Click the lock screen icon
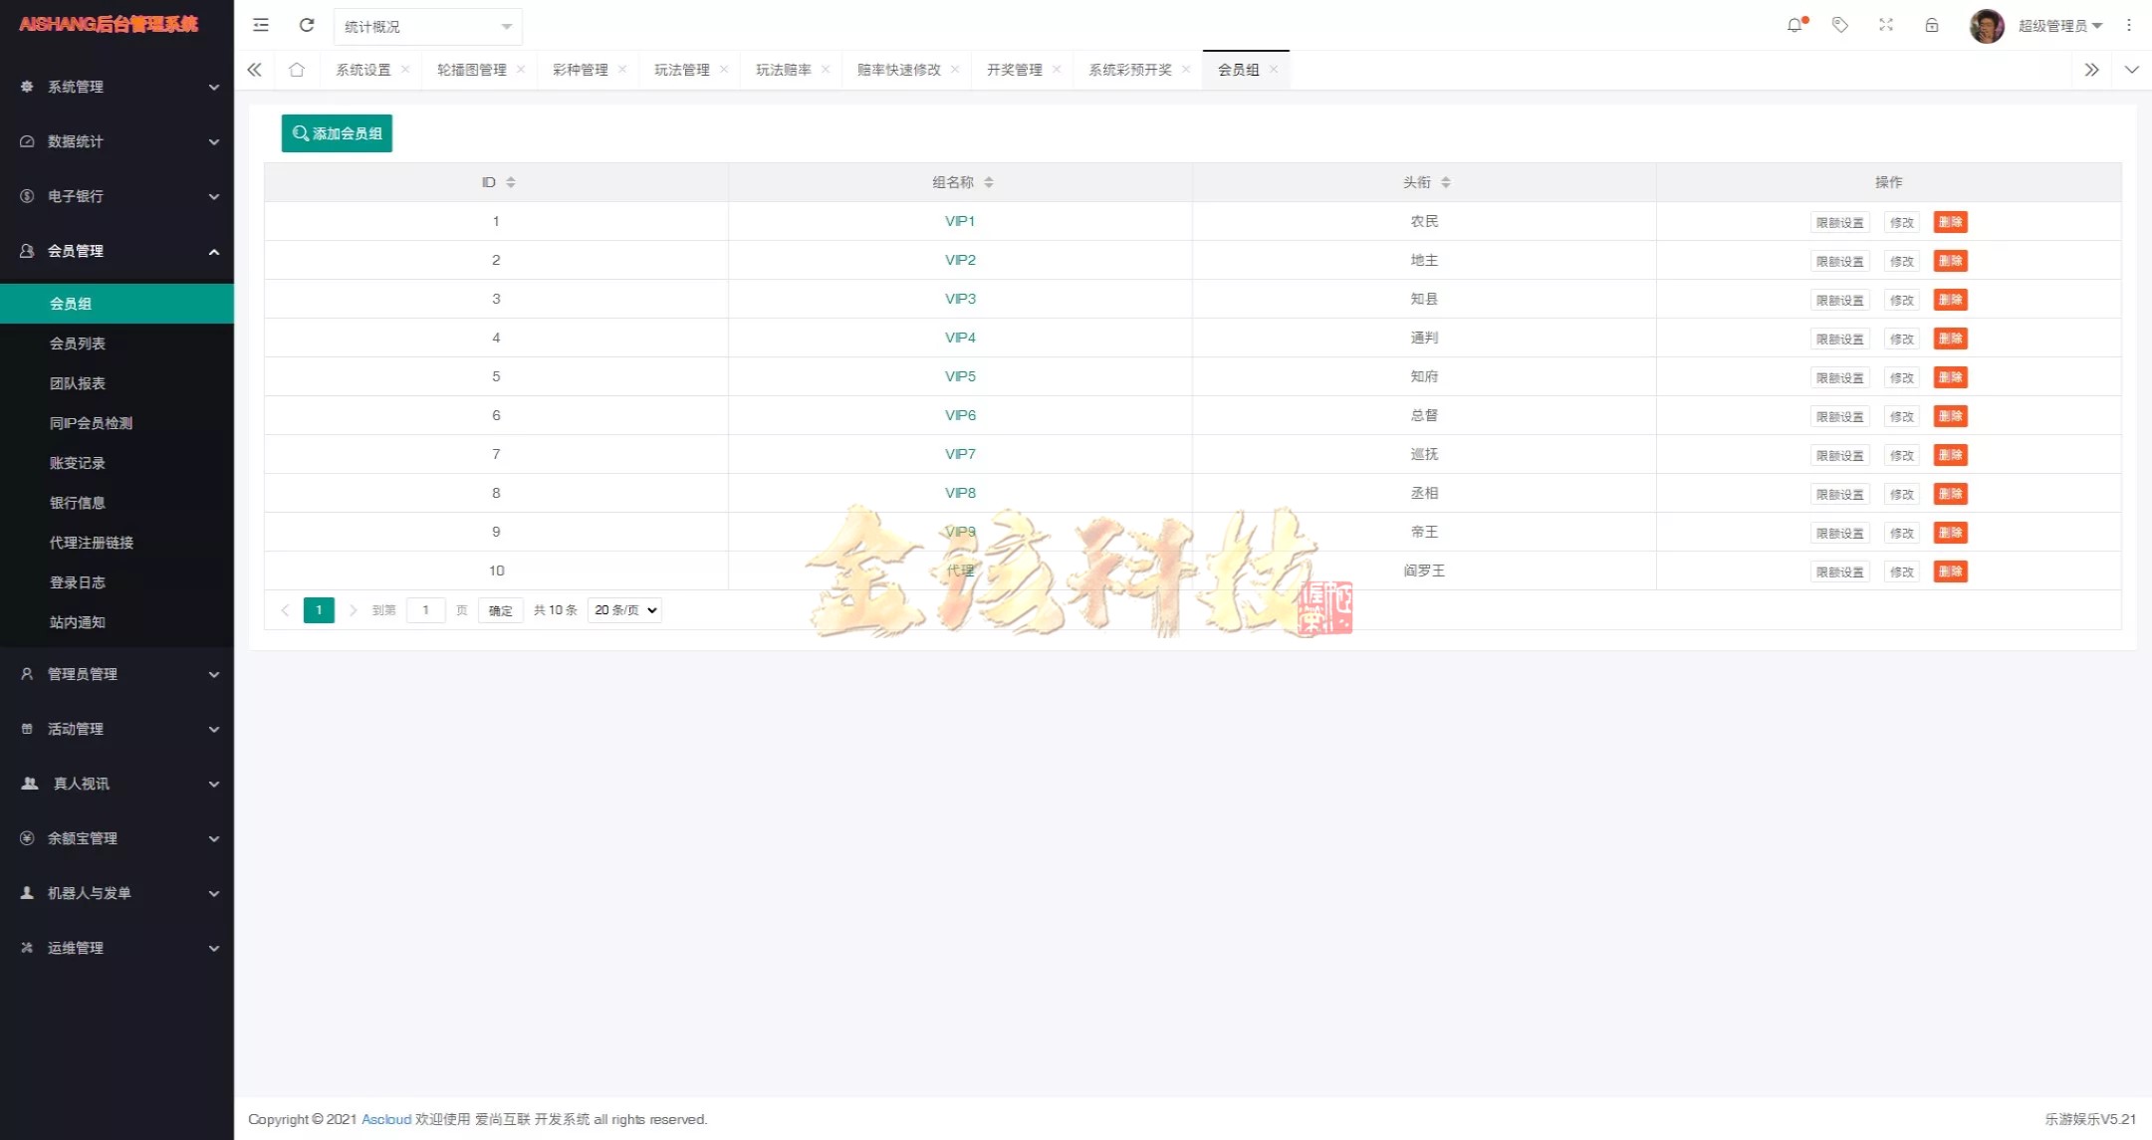This screenshot has width=2152, height=1140. [1932, 25]
